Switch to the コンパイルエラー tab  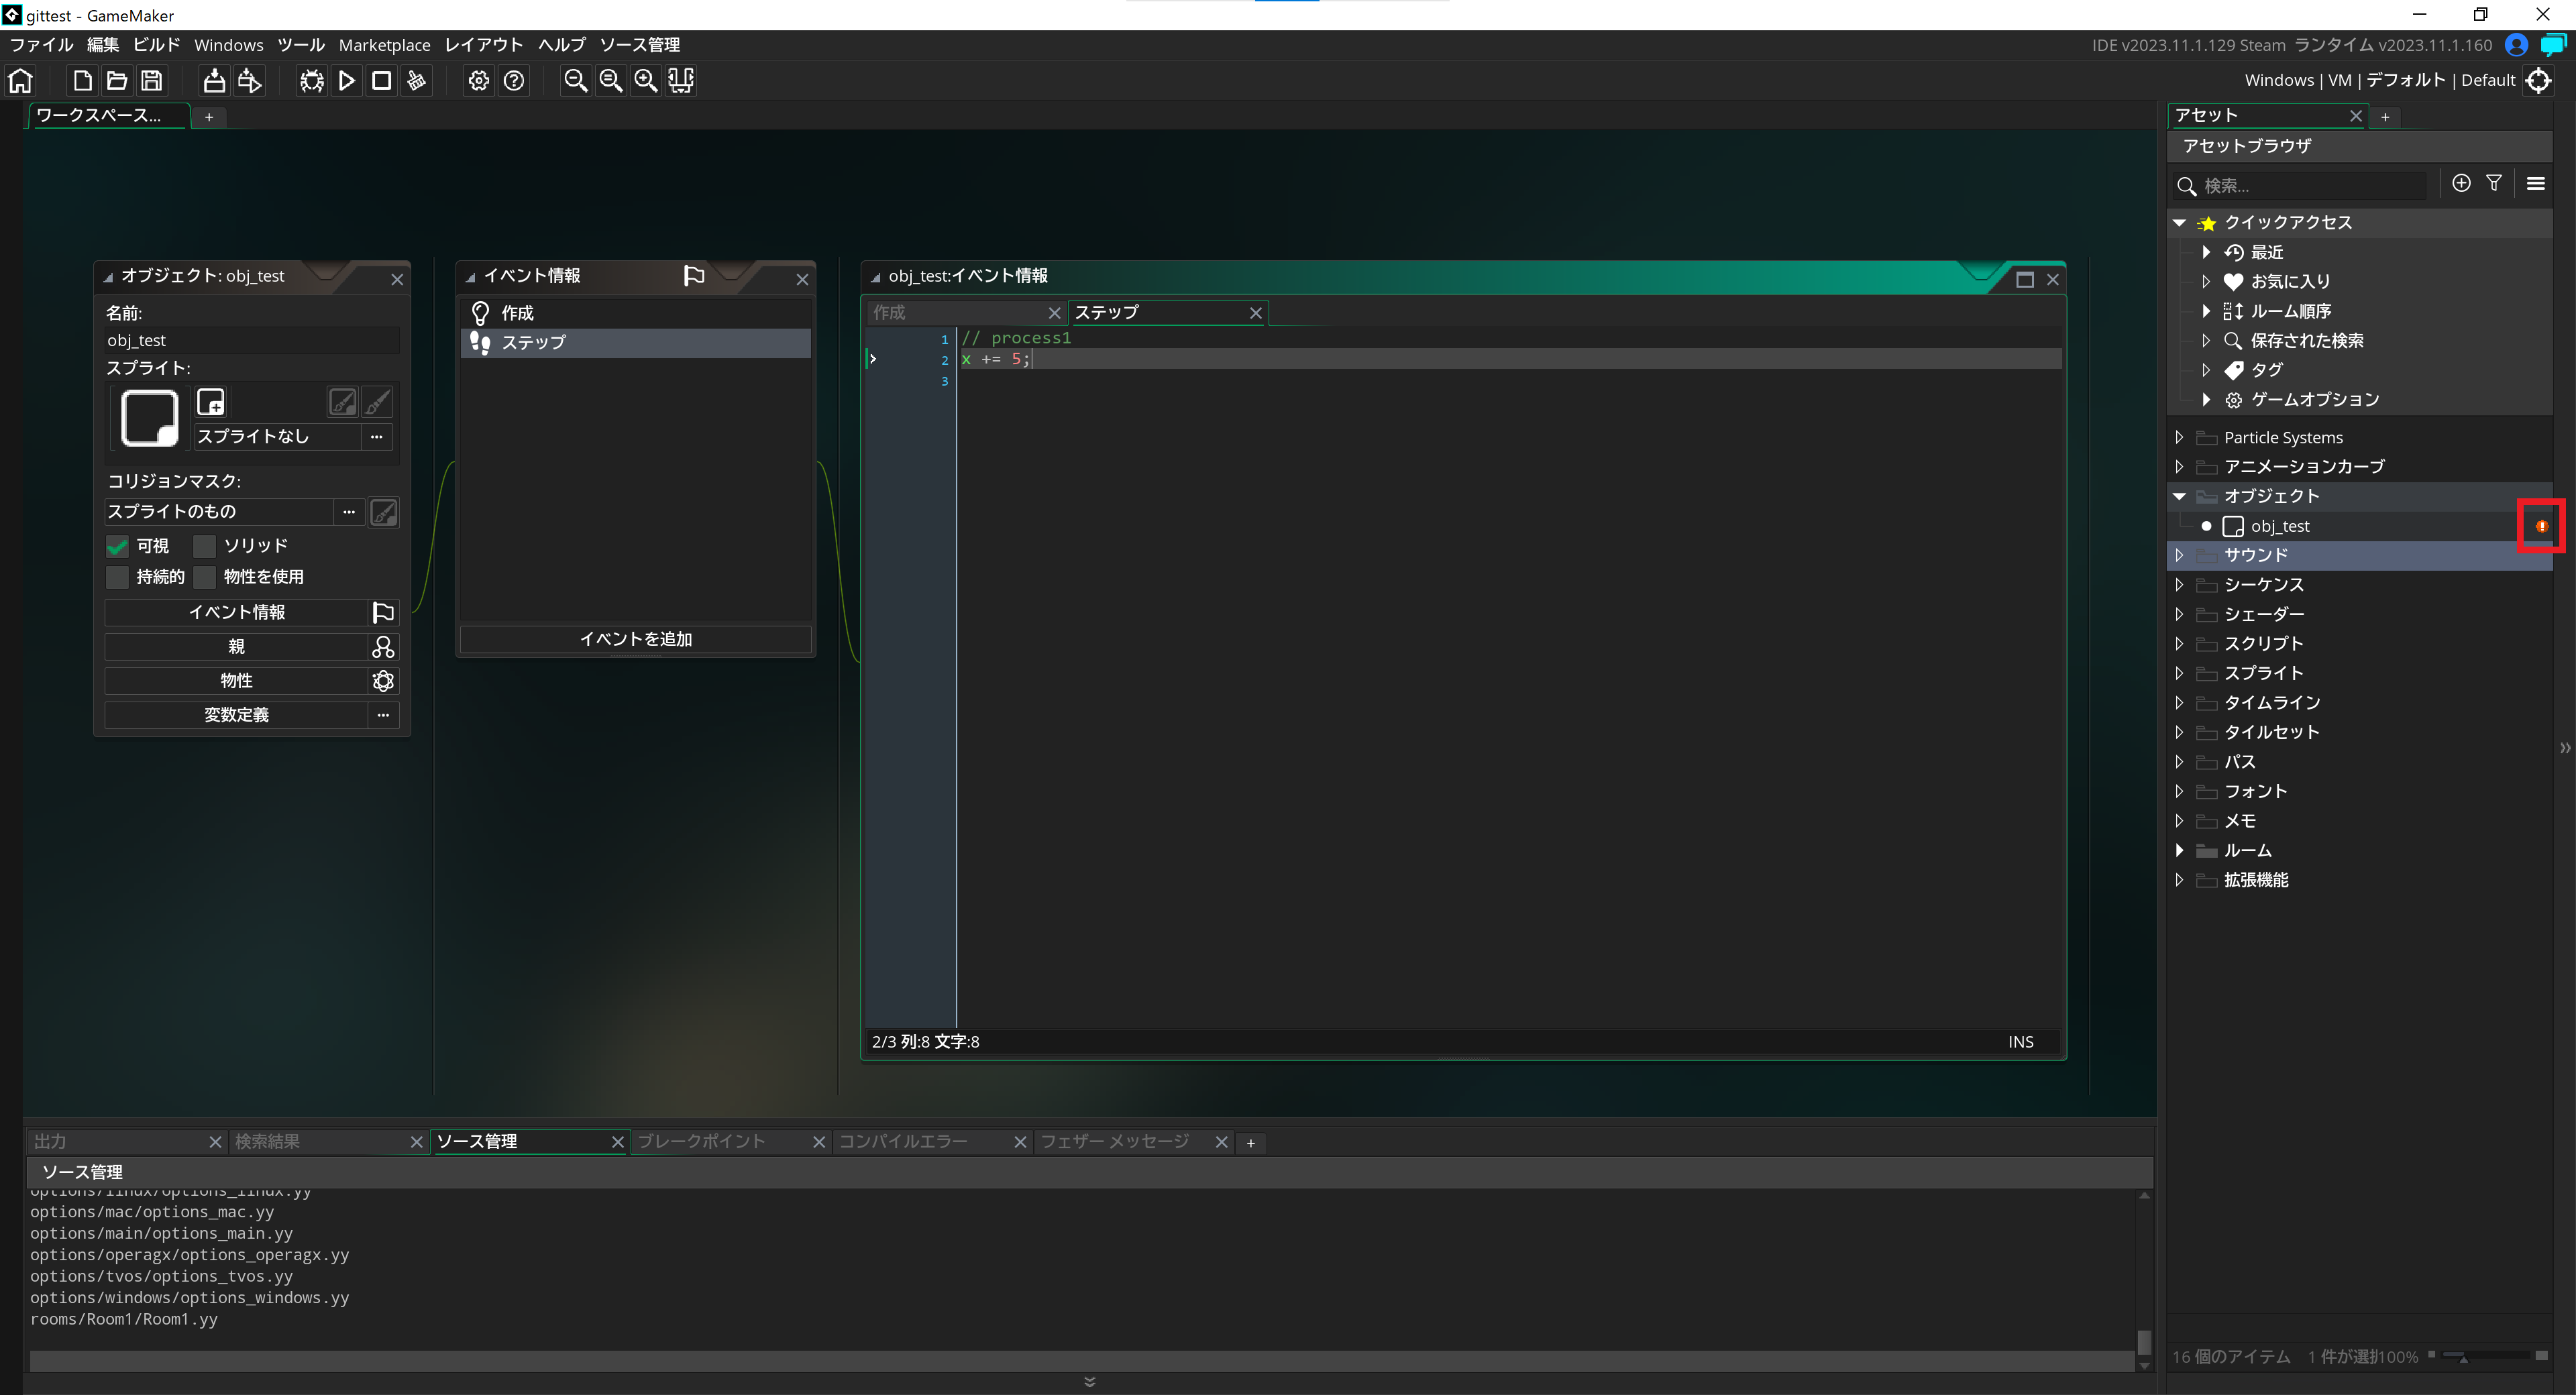903,1141
